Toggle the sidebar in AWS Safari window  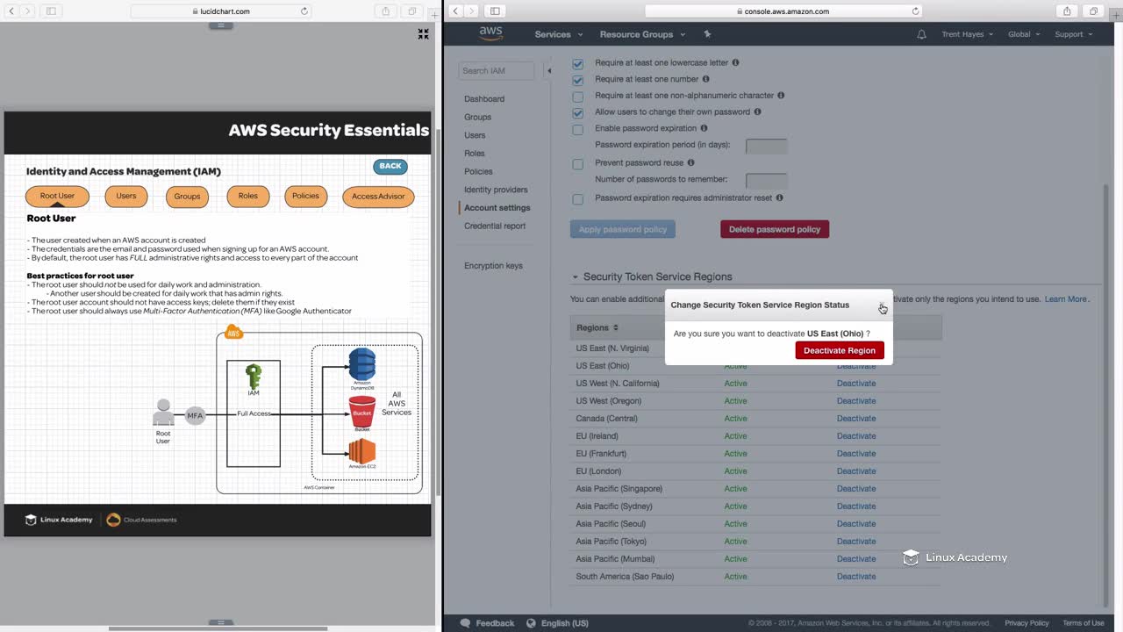(x=495, y=11)
